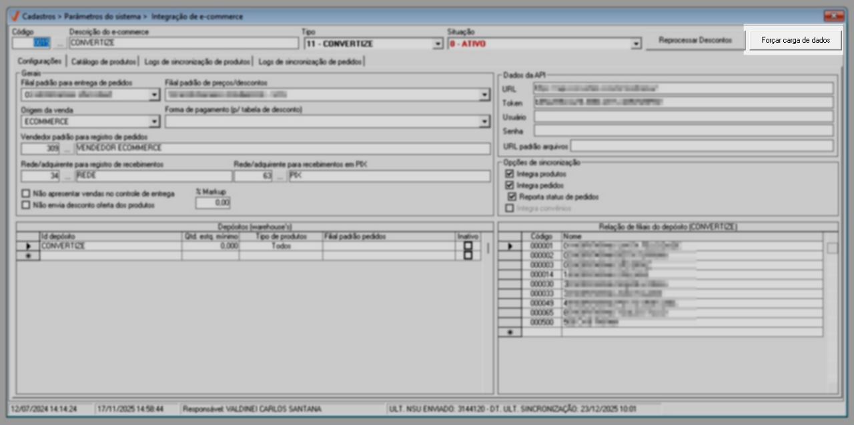Click the URL padrão arquivos field

click(x=702, y=145)
